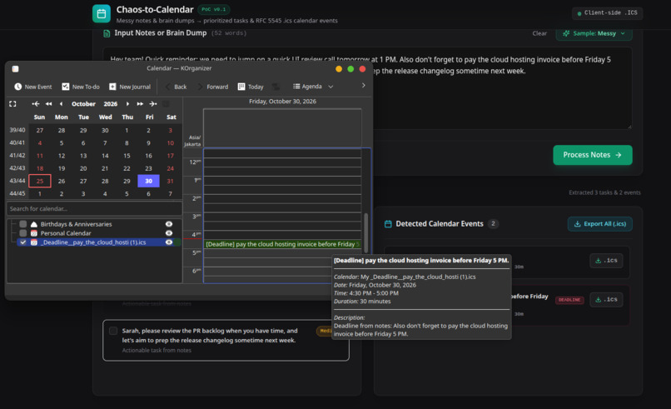Toggle eye icon for Birthdays & Anniversaries

coord(169,224)
